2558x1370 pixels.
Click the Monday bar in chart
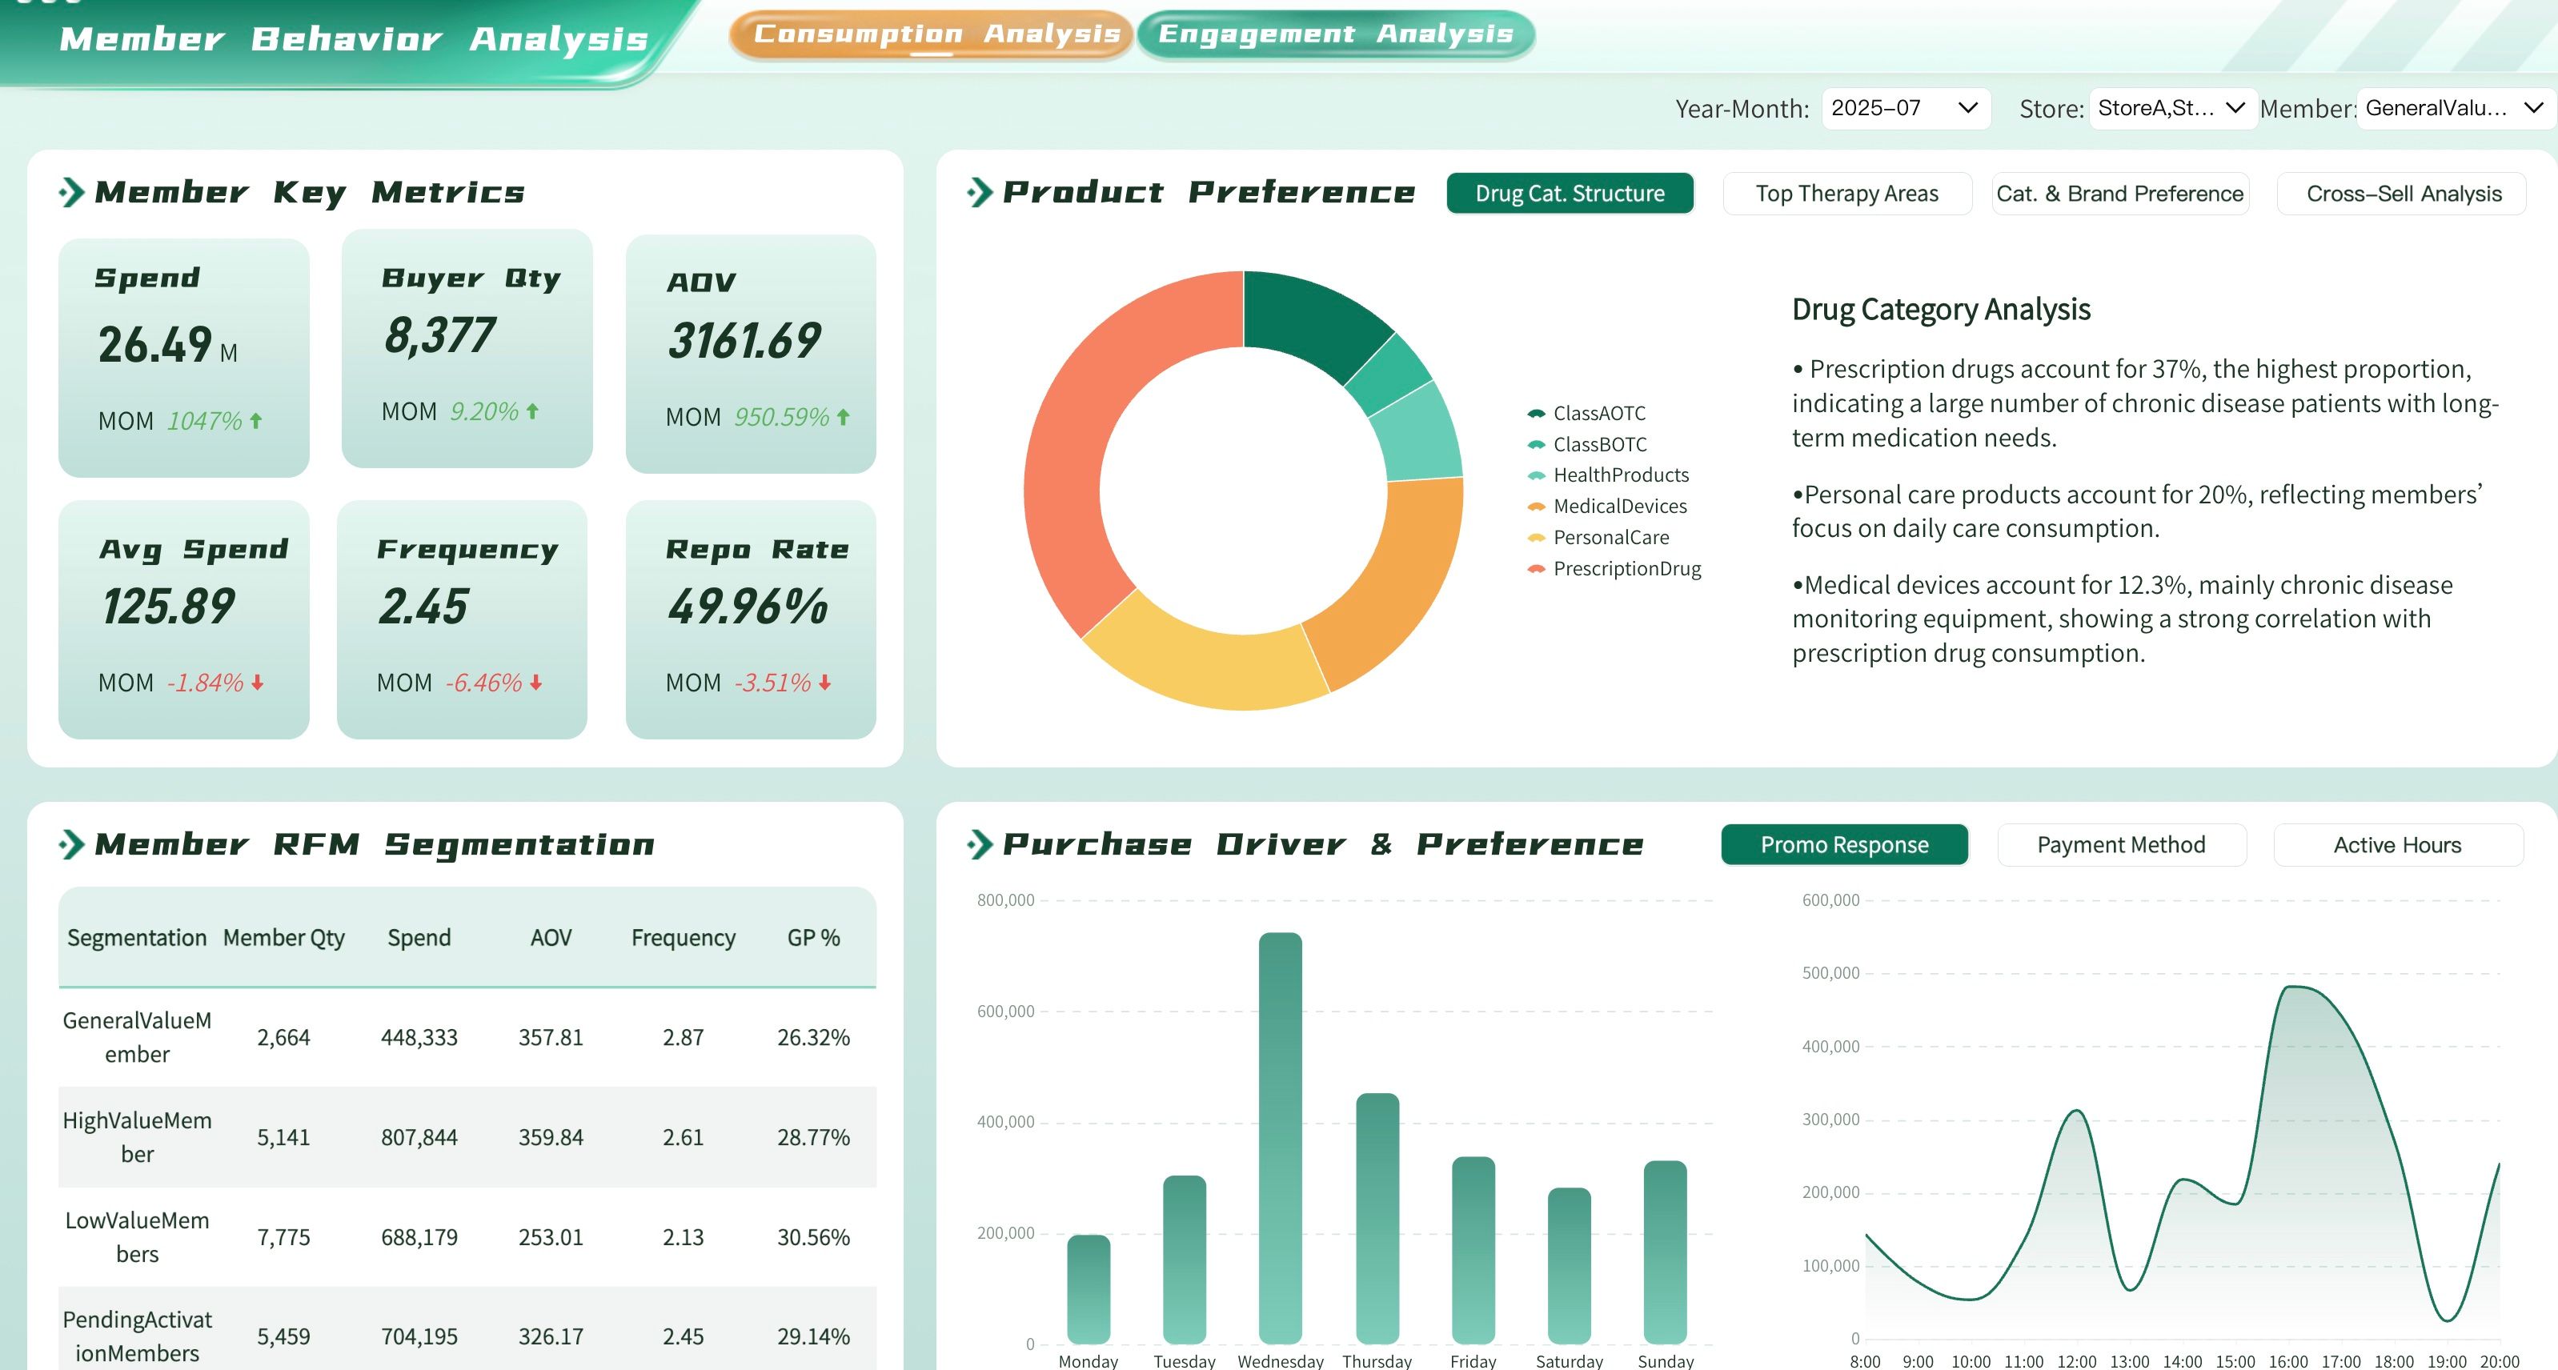coord(1089,1290)
